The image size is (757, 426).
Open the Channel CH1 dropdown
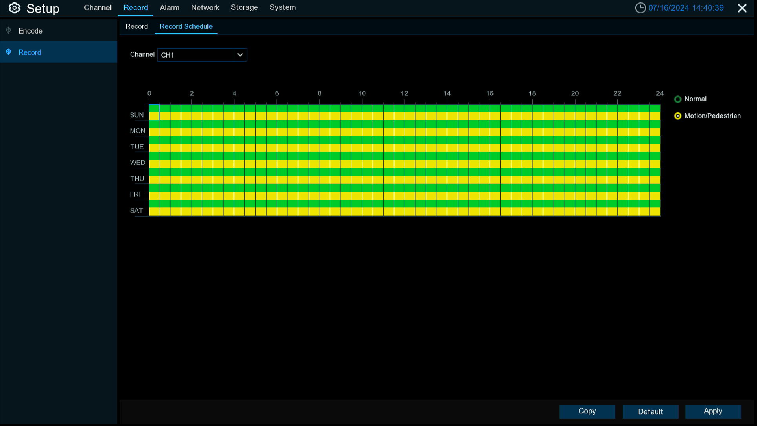coord(197,55)
